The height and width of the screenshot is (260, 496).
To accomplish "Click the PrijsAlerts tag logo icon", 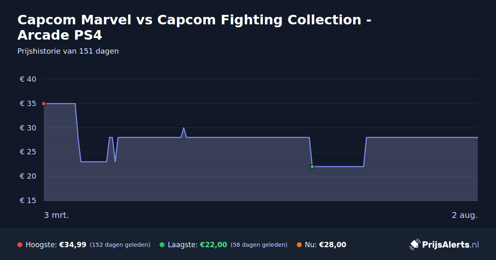I will 415,245.
